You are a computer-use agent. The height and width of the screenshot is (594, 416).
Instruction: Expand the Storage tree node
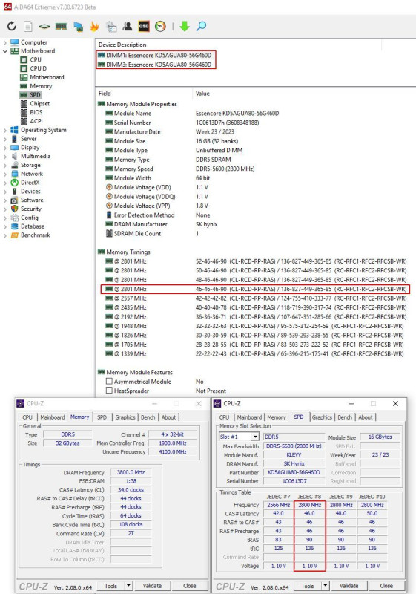pos(5,165)
